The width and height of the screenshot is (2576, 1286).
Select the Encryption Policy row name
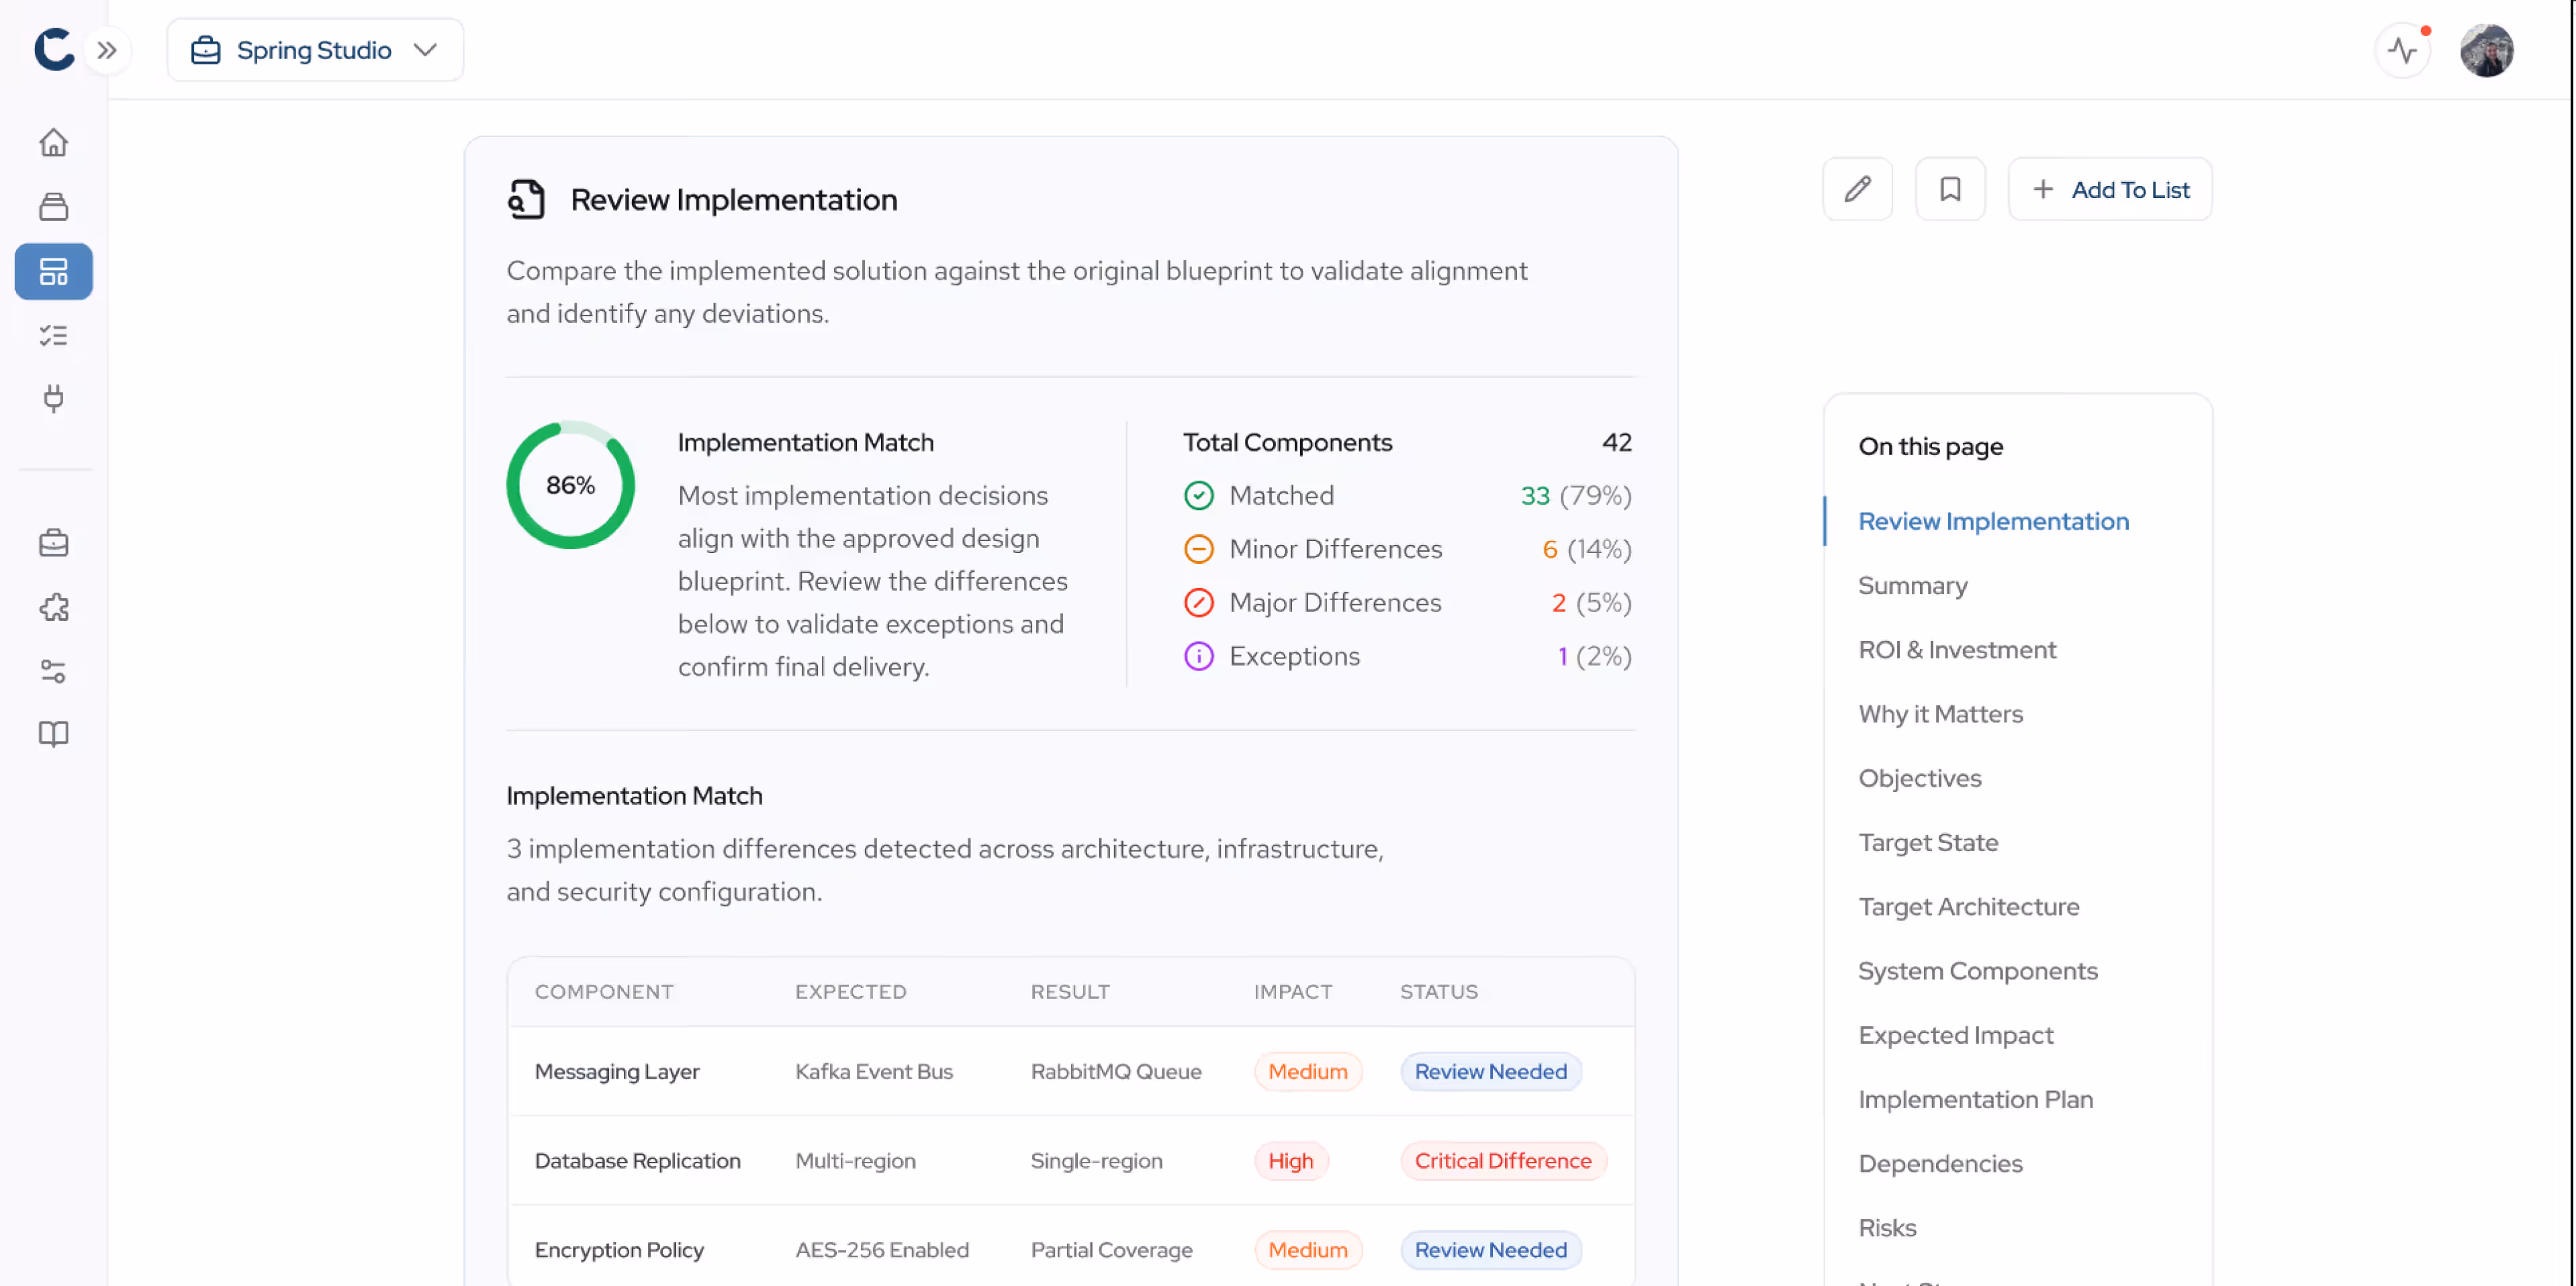[619, 1250]
